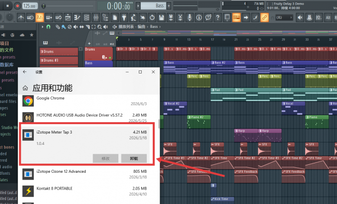The height and width of the screenshot is (204, 337).
Task: Toggle the loop recording icon
Action: [x=58, y=18]
